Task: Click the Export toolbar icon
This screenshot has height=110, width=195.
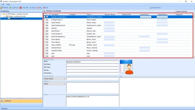Action: coord(30,8)
